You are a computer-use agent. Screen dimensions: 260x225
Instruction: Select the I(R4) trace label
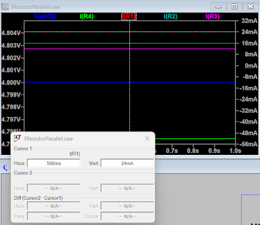tap(87, 17)
